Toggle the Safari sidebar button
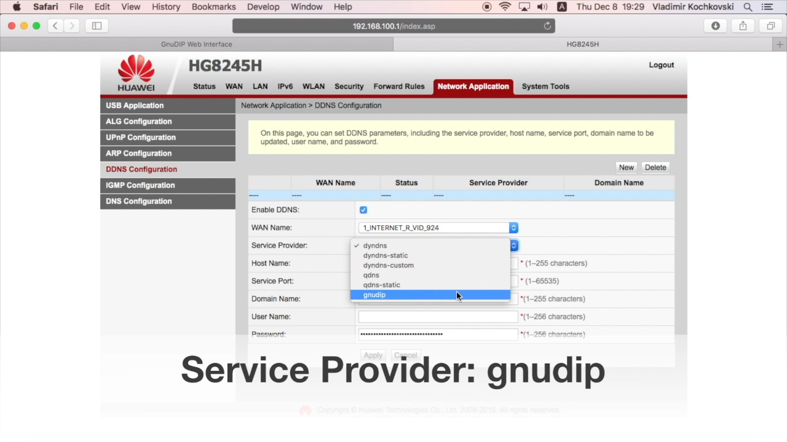Viewport: 787px width, 442px height. pos(97,26)
